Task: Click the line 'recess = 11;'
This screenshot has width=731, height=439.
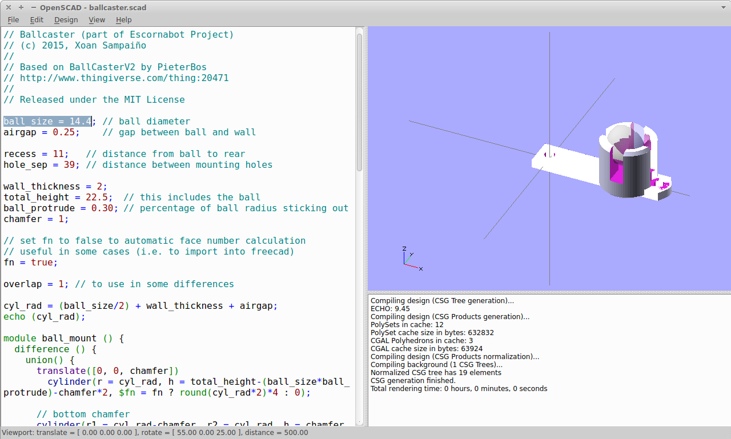Action: click(36, 154)
